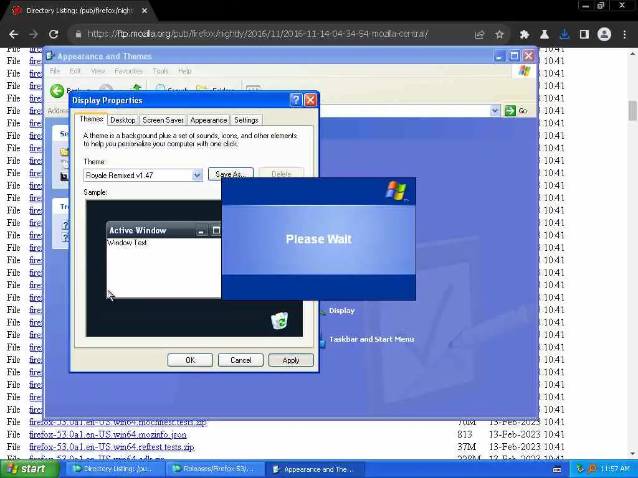
Task: Click the browser page vertical scrollbar thumb
Action: [632, 111]
